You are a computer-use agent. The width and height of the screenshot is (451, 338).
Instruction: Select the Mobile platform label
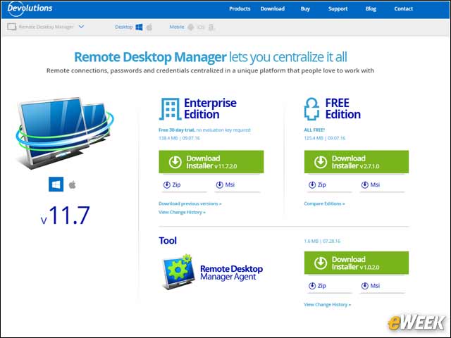pos(177,27)
